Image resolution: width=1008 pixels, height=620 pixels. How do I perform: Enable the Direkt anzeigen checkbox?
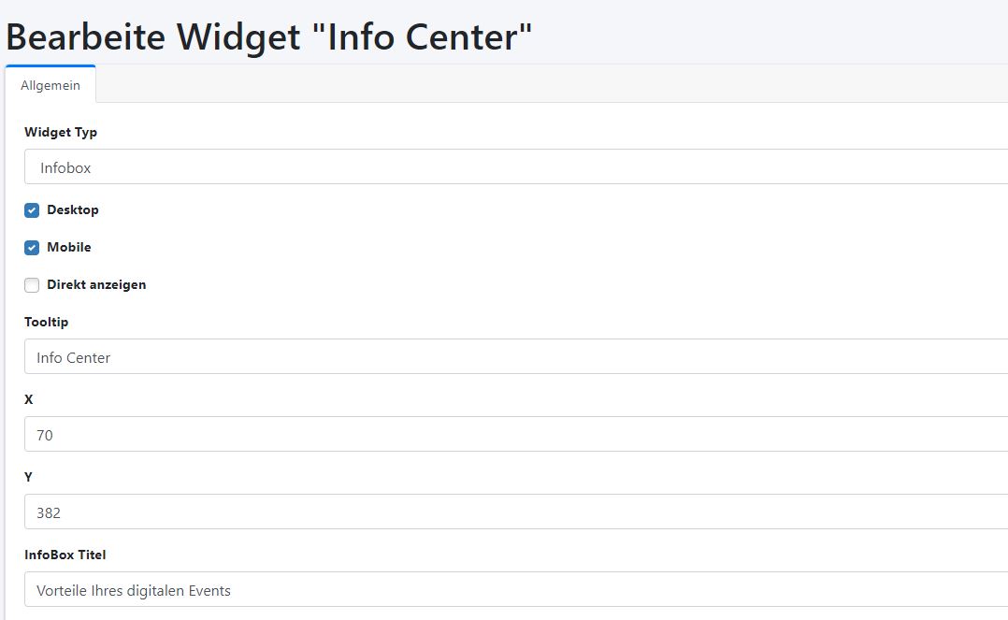point(32,285)
